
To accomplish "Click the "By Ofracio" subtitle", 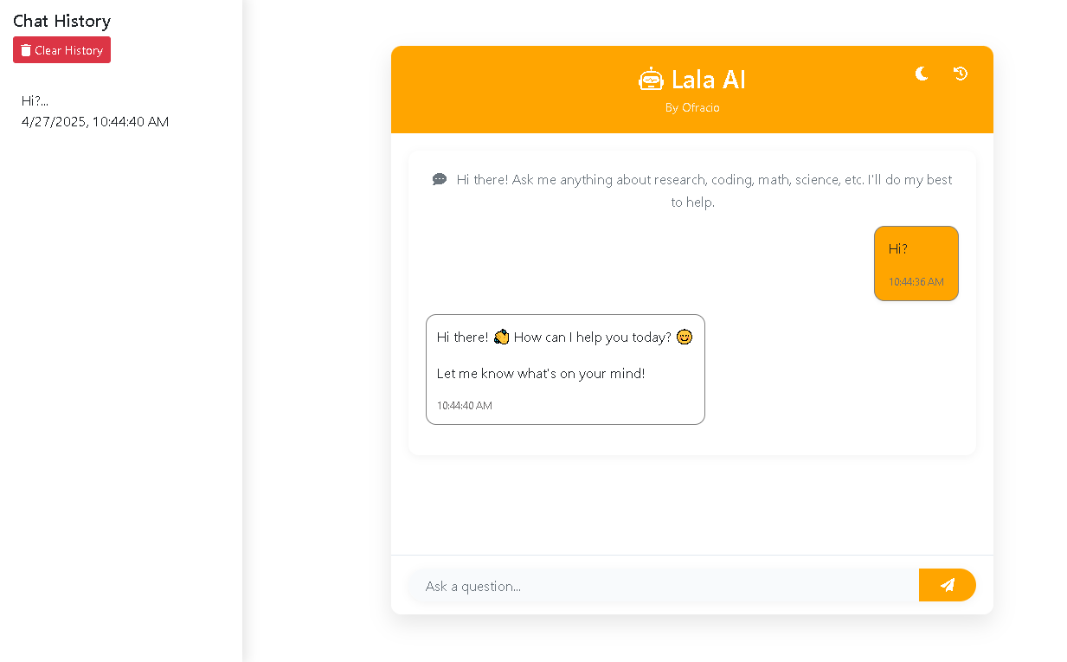I will pos(692,107).
